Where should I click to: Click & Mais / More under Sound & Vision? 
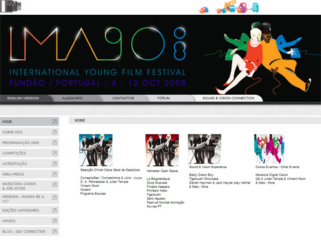[199, 187]
